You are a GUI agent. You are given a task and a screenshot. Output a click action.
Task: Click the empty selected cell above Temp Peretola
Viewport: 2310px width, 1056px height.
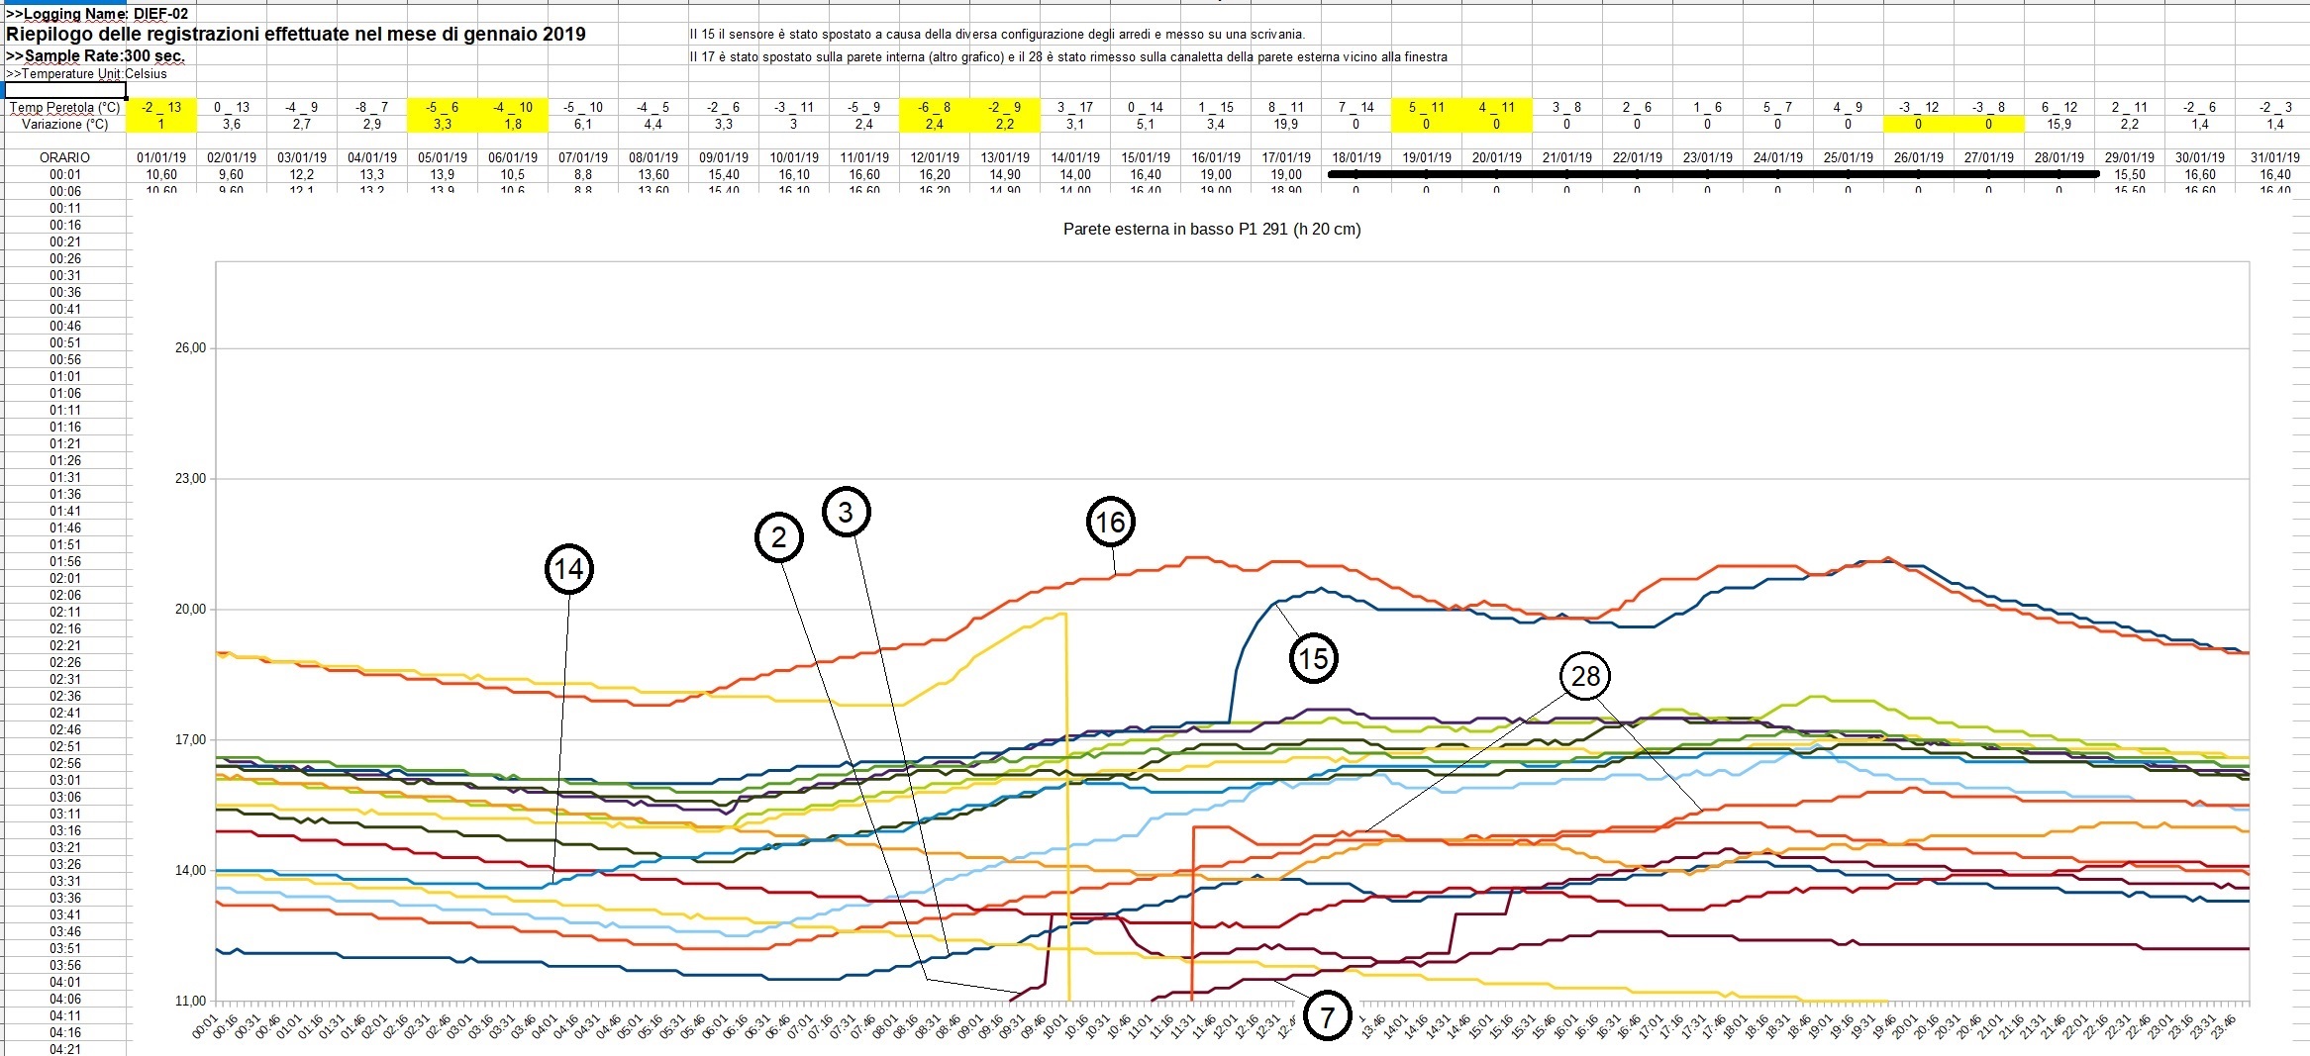64,90
